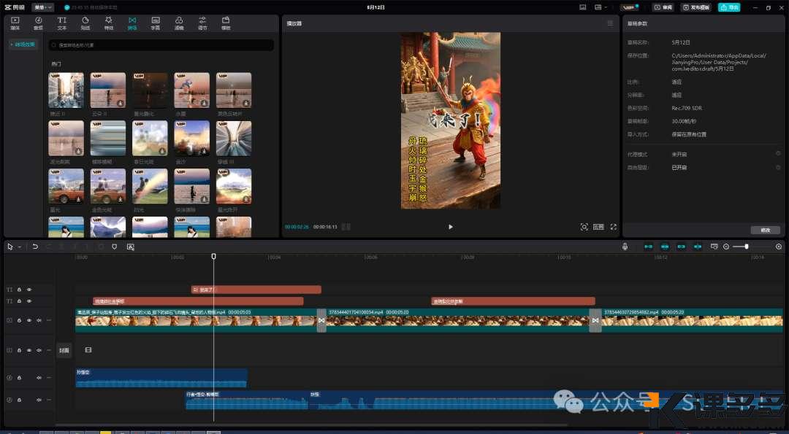Open the Filters (滤镜) panel

pos(179,23)
